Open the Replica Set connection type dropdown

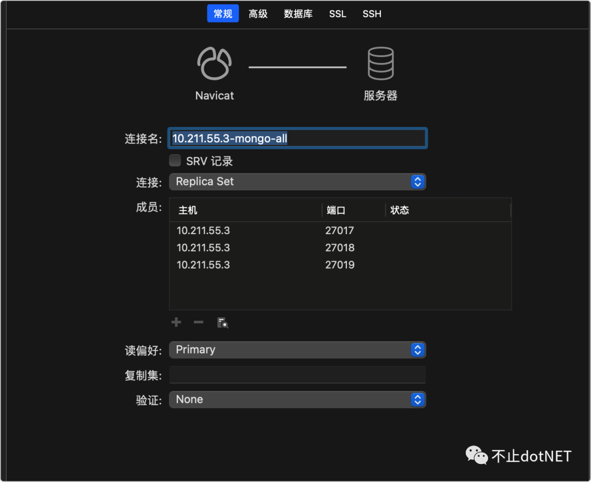coord(298,182)
